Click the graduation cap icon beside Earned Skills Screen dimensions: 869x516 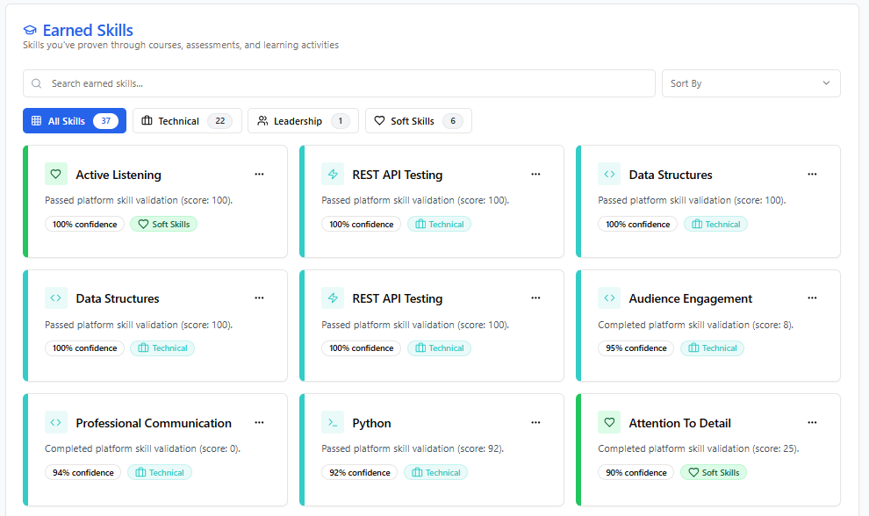point(30,31)
